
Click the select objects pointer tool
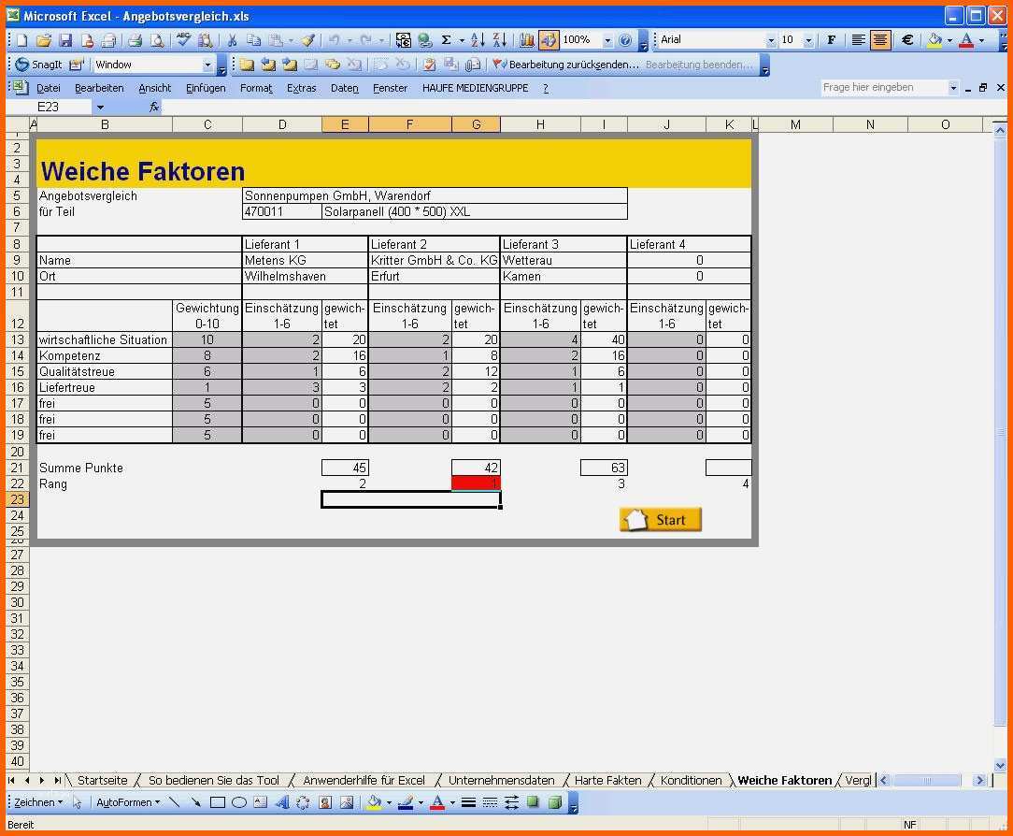click(77, 803)
